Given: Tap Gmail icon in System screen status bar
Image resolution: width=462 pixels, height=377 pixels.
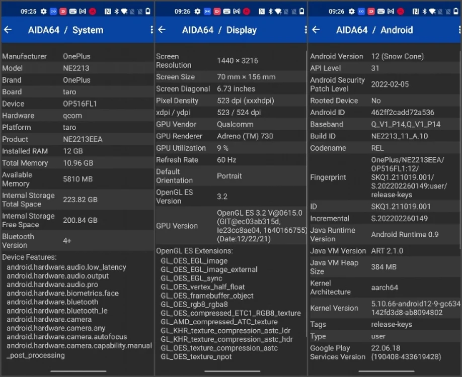Looking at the screenshot, I should [x=83, y=11].
